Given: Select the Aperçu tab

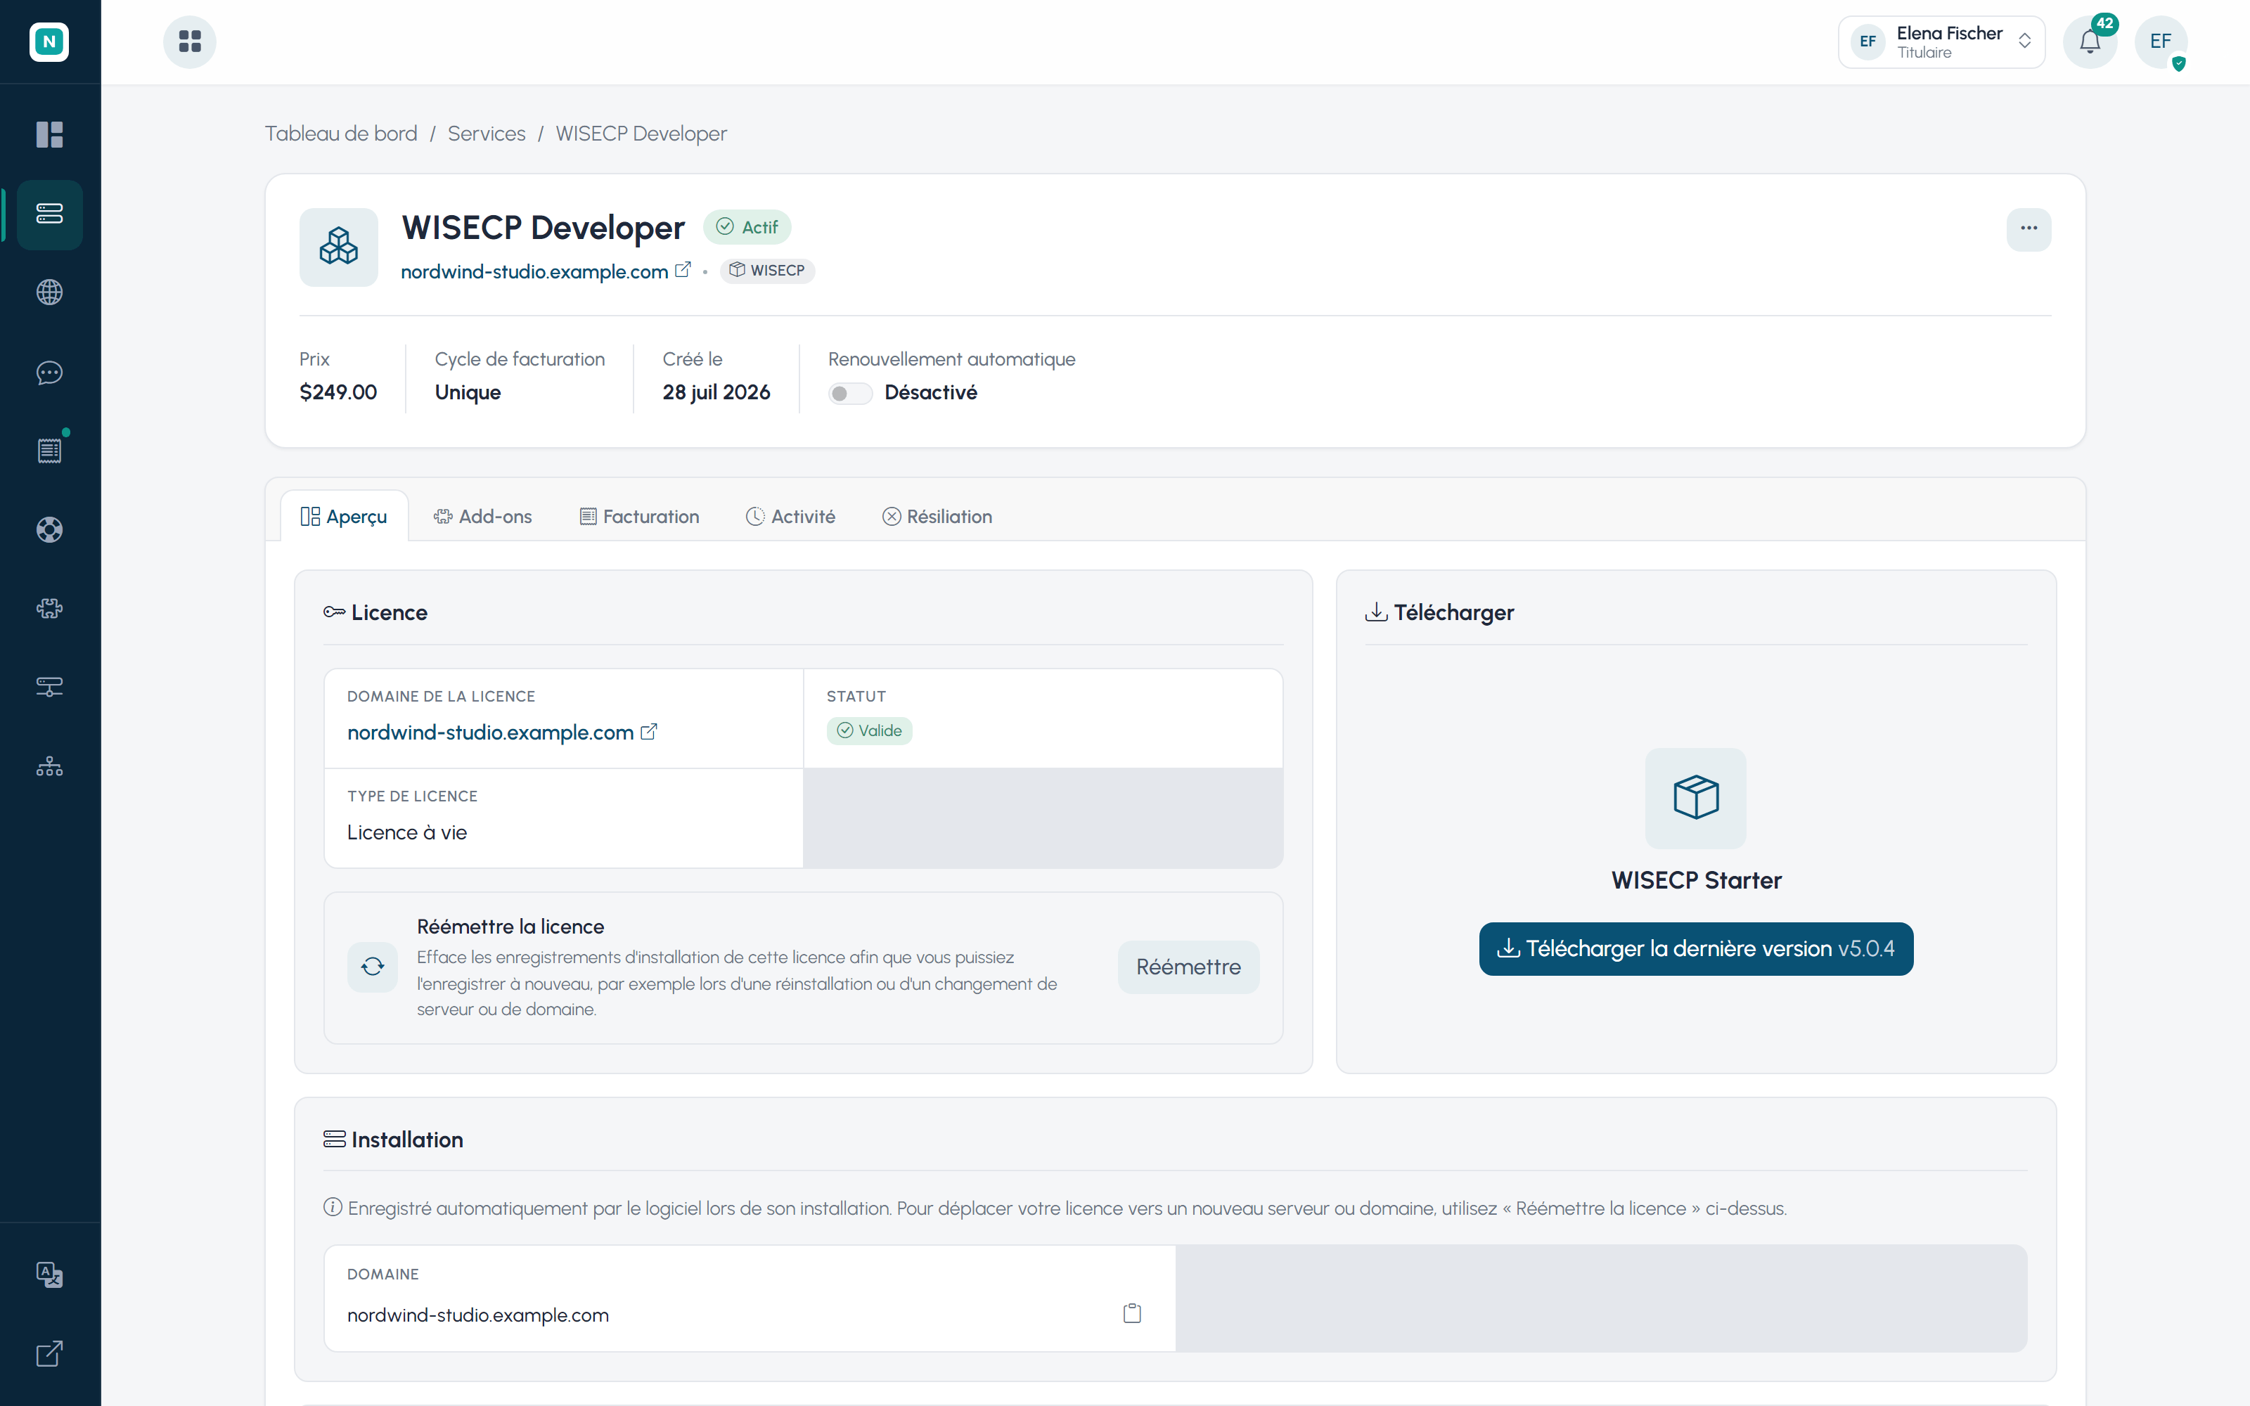Looking at the screenshot, I should (x=344, y=516).
